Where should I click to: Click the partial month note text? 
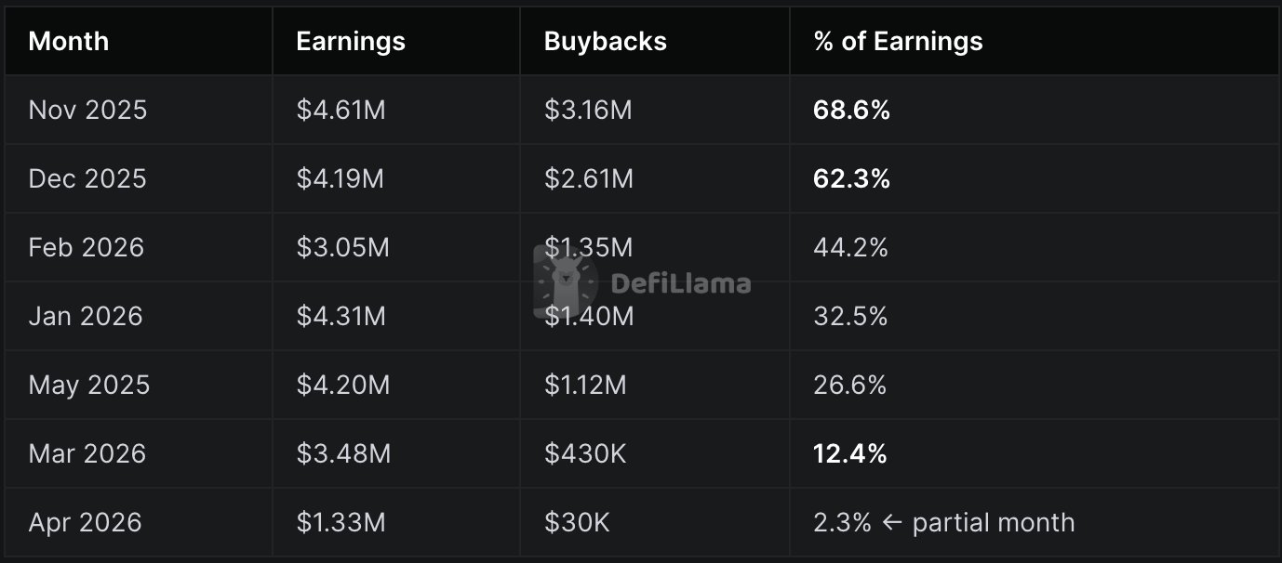tap(993, 523)
